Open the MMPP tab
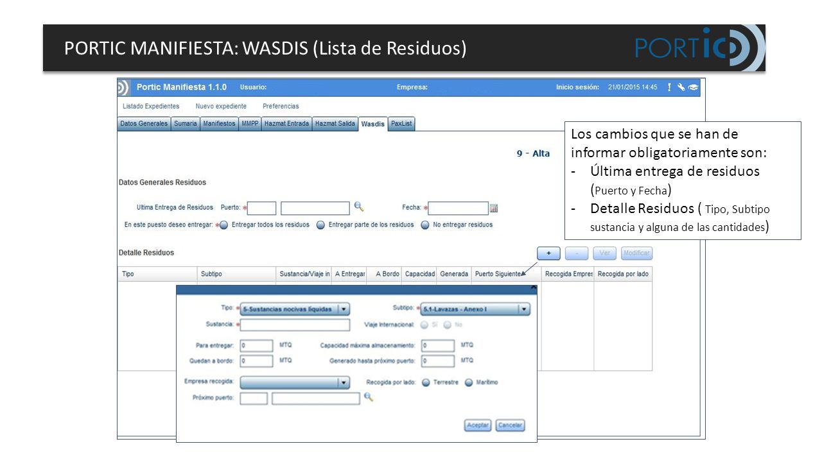Screen dimensions: 822x462 (x=250, y=124)
